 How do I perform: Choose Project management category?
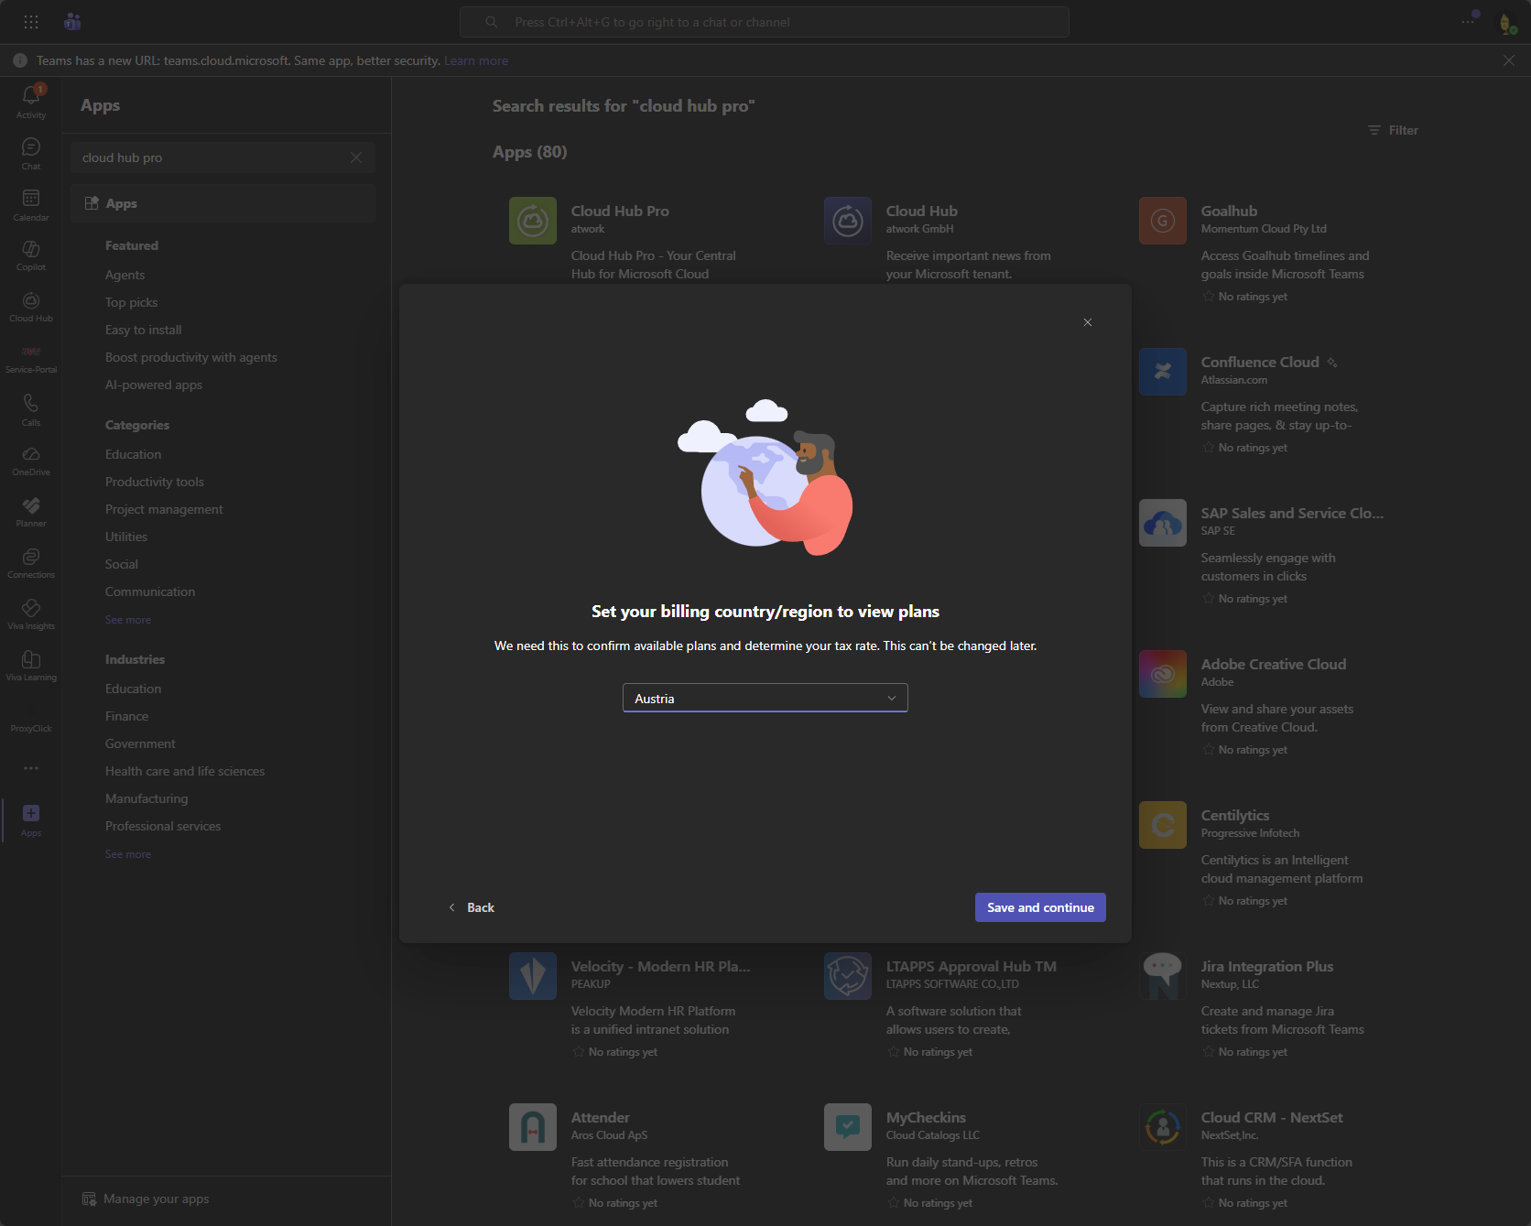pyautogui.click(x=164, y=509)
